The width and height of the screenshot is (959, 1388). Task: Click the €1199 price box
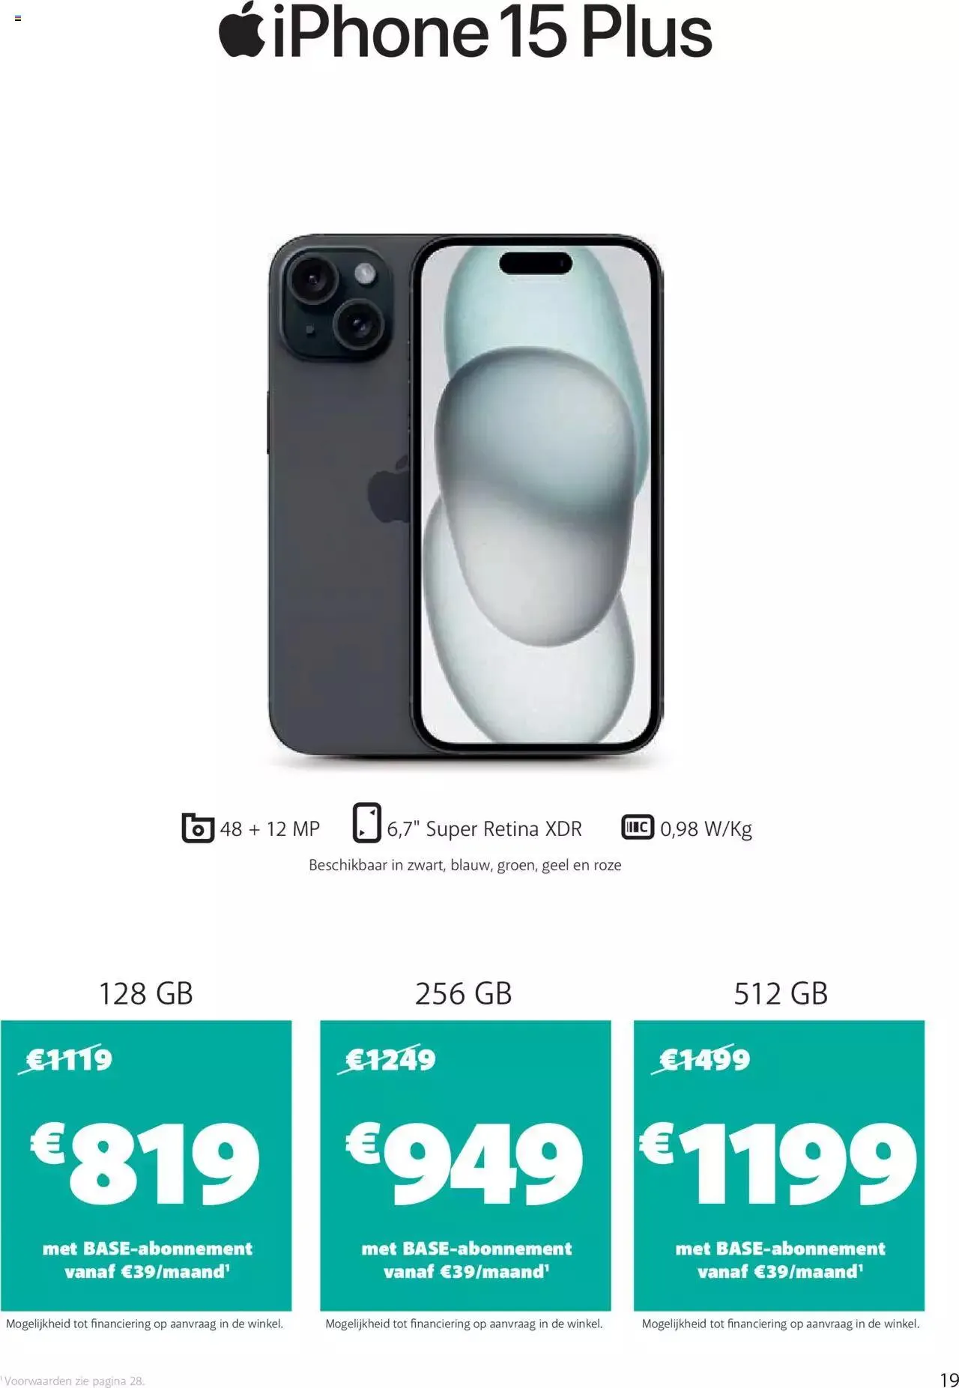(x=779, y=1165)
